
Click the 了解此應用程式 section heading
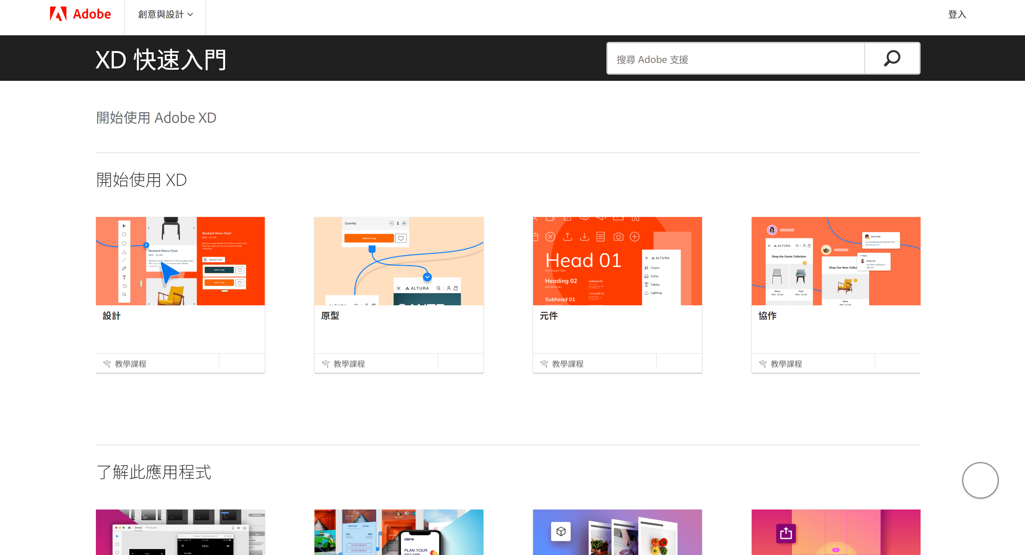153,472
